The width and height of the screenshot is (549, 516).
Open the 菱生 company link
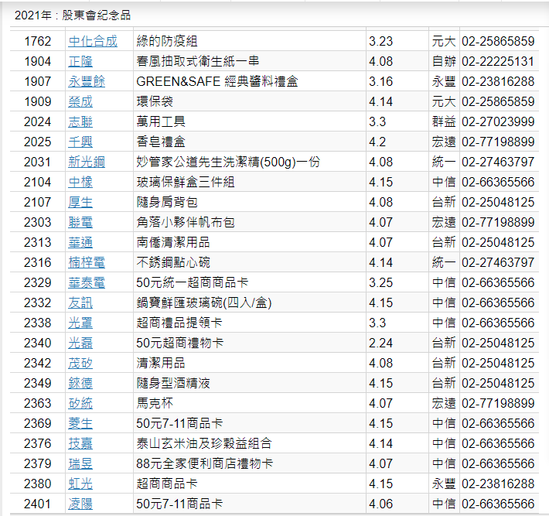(80, 423)
